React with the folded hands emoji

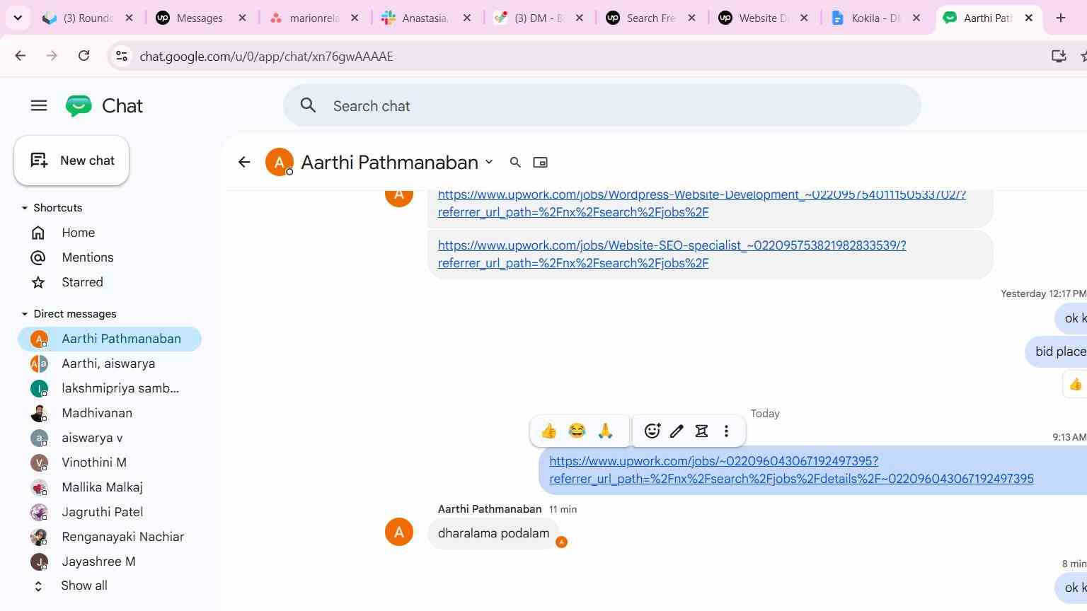coord(605,431)
